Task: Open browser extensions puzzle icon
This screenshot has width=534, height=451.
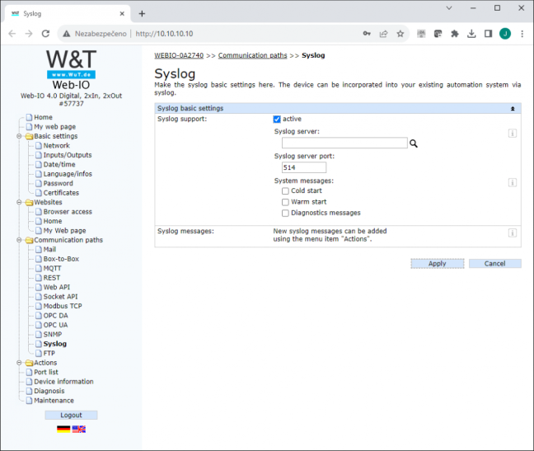Action: point(455,34)
